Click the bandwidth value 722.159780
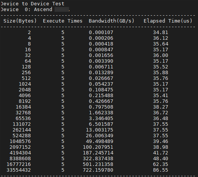The image size is (198, 177). (98, 170)
